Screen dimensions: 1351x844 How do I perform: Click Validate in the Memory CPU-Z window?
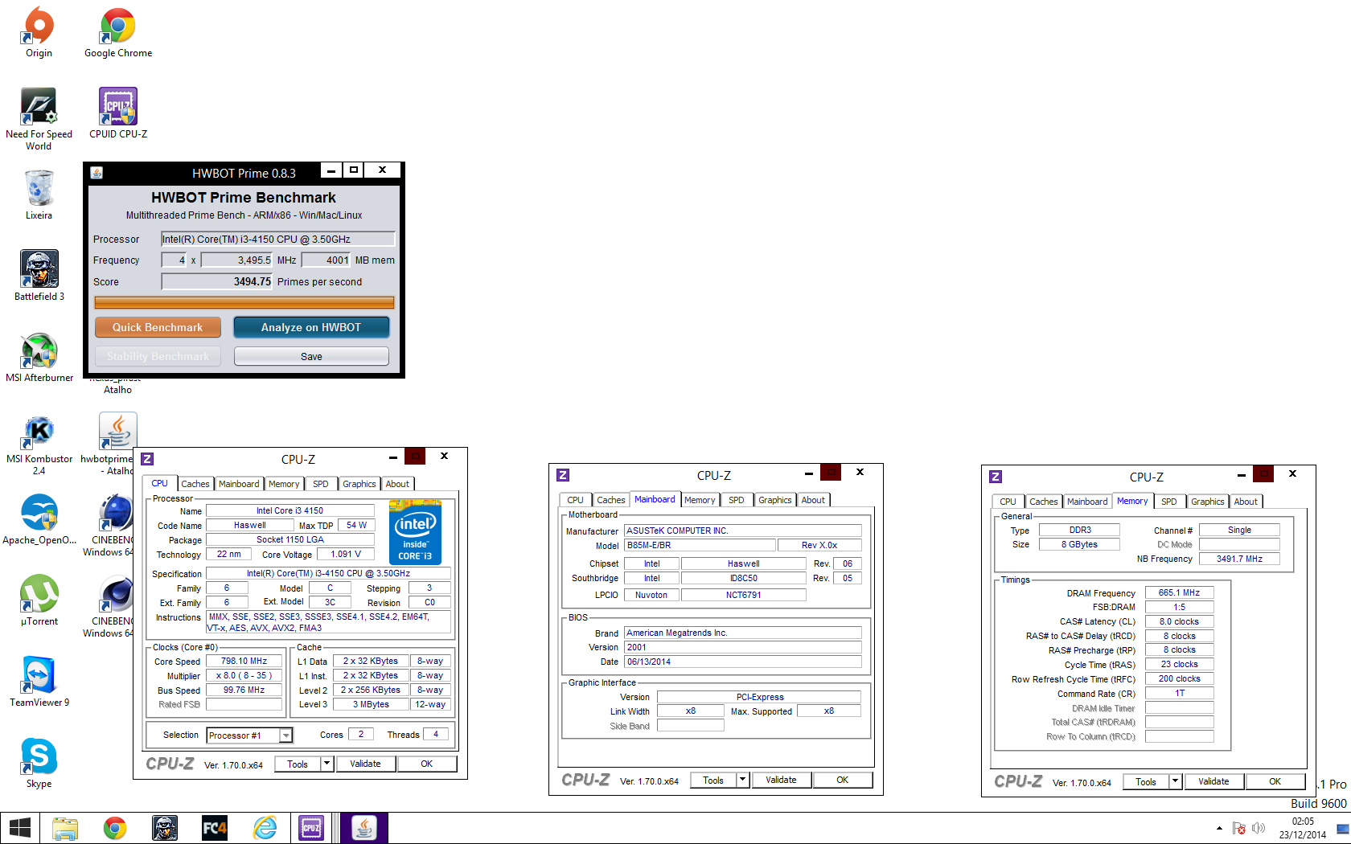click(1214, 781)
